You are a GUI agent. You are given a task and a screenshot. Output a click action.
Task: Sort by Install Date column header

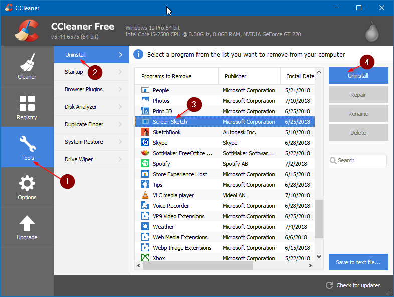tap(298, 76)
